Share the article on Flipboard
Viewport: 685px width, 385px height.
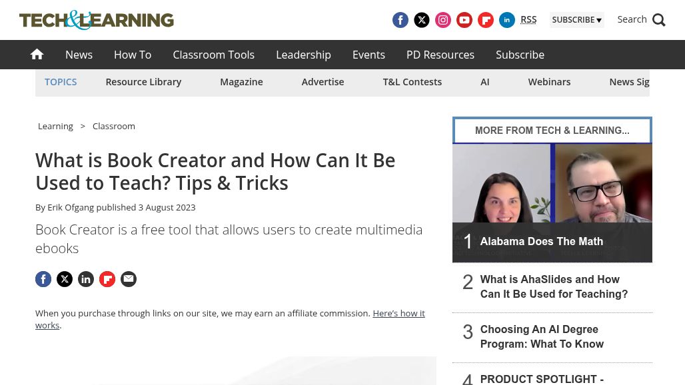point(107,279)
